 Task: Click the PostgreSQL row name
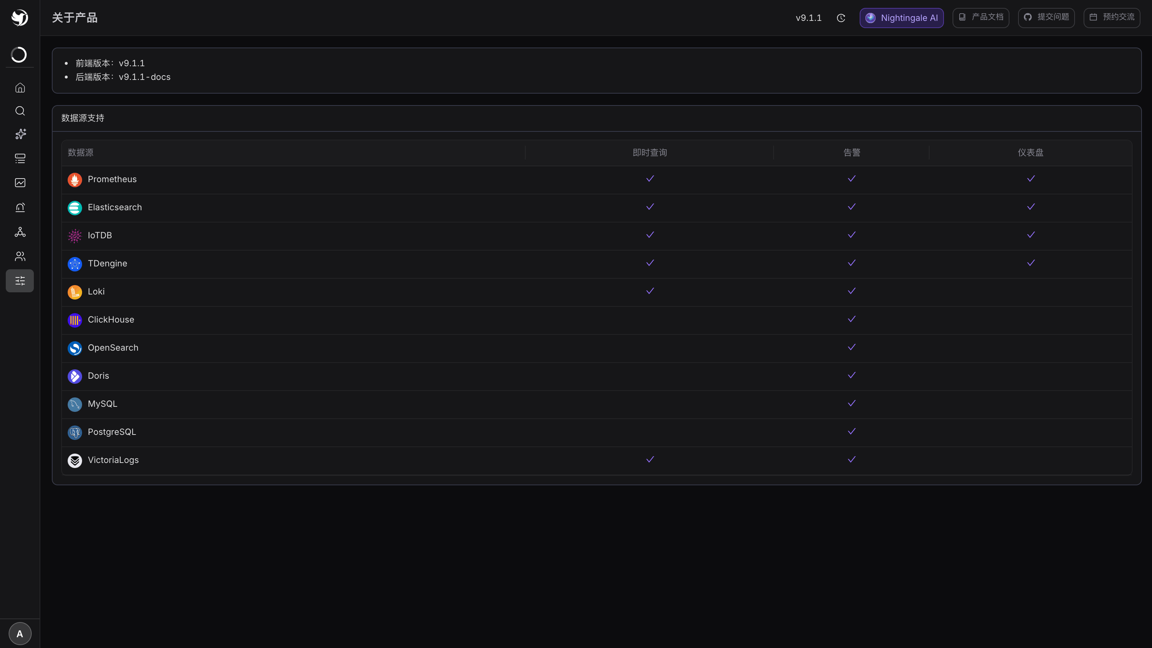pyautogui.click(x=112, y=432)
